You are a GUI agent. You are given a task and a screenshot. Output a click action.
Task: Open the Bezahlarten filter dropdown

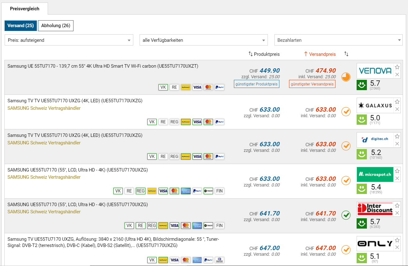[338, 40]
